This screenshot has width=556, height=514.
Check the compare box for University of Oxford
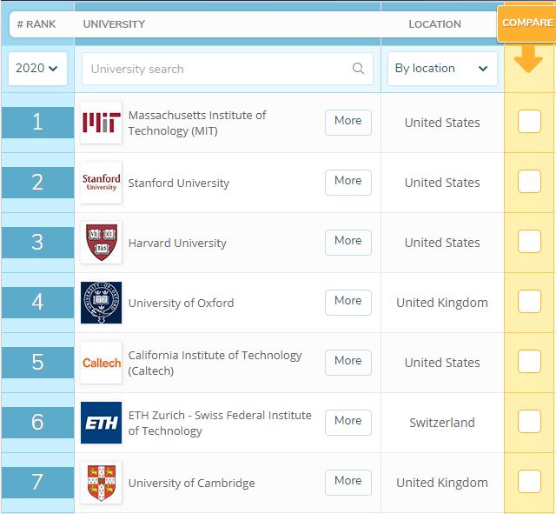(529, 302)
